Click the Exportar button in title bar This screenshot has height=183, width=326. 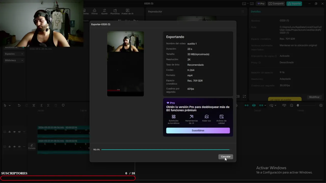tap(294, 4)
